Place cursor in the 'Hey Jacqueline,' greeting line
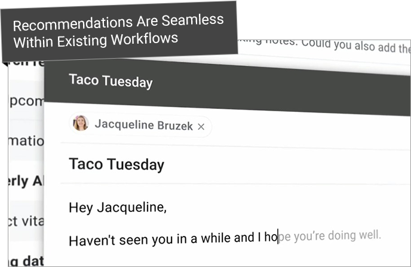The height and width of the screenshot is (267, 411). (x=118, y=208)
